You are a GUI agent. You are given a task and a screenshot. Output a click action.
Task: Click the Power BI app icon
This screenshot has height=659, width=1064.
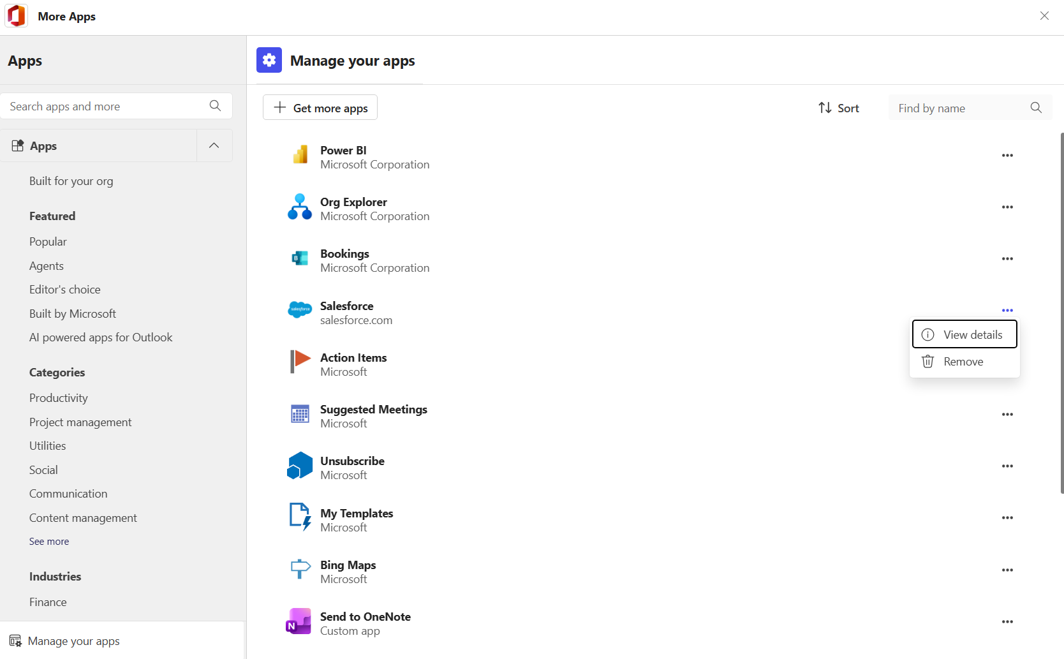click(300, 155)
